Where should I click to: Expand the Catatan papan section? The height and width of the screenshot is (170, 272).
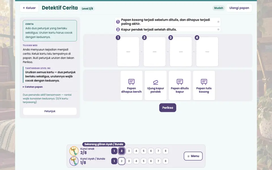[33, 87]
